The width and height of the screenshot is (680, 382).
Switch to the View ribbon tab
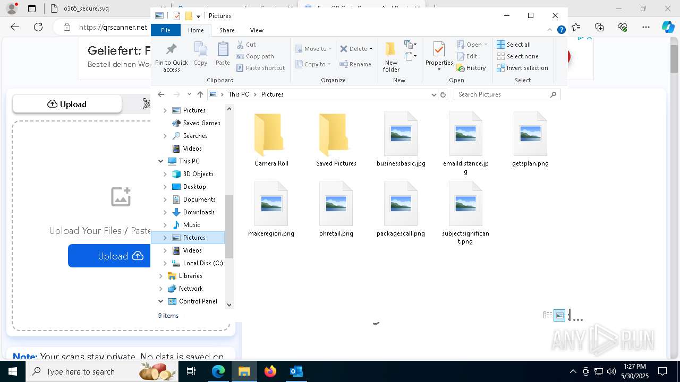[257, 30]
